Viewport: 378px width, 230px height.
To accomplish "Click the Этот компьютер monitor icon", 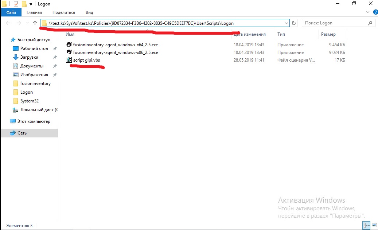I will [x=12, y=121].
